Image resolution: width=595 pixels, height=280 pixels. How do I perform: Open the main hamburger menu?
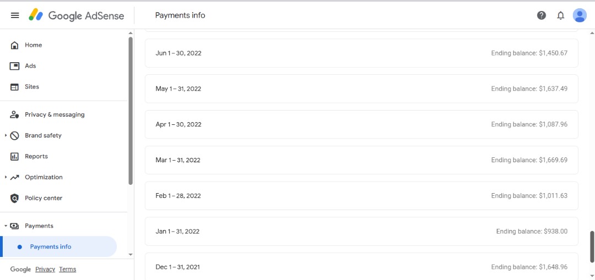(x=15, y=15)
